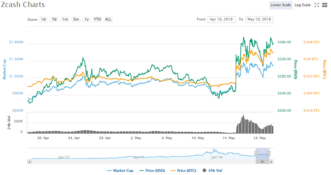This screenshot has height=175, width=331.
Task: Click the 18. May axis label
Action: [x=259, y=138]
